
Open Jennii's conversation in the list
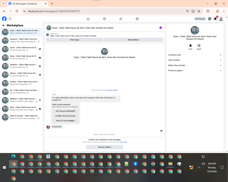pyautogui.click(x=21, y=49)
